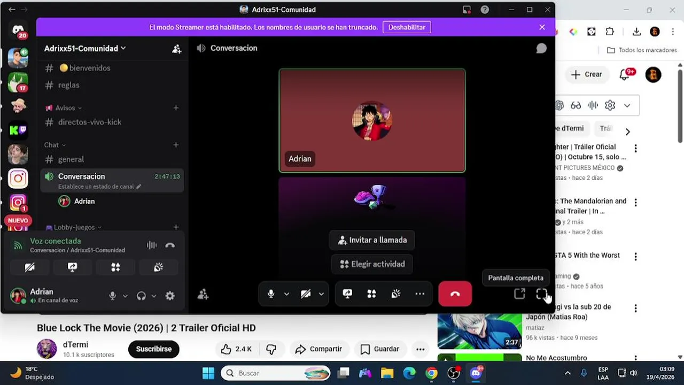Toggle camera in voice connected panel
Screen dimensions: 684x385
(x=30, y=267)
